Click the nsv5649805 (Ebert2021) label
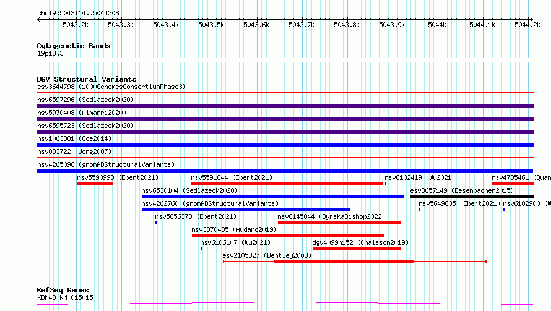The width and height of the screenshot is (551, 311). (x=459, y=203)
